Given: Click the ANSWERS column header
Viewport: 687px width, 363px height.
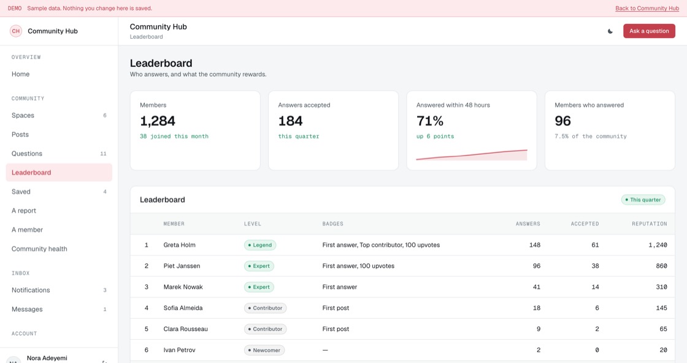Looking at the screenshot, I should tap(528, 224).
